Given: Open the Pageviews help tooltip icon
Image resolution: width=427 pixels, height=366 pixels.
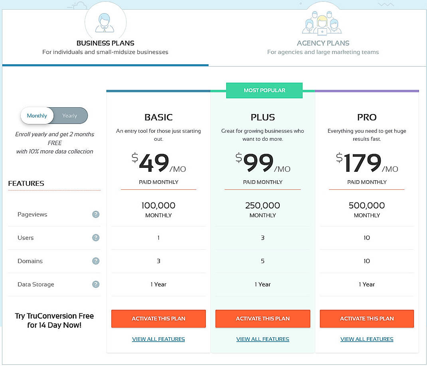Looking at the screenshot, I should point(95,214).
